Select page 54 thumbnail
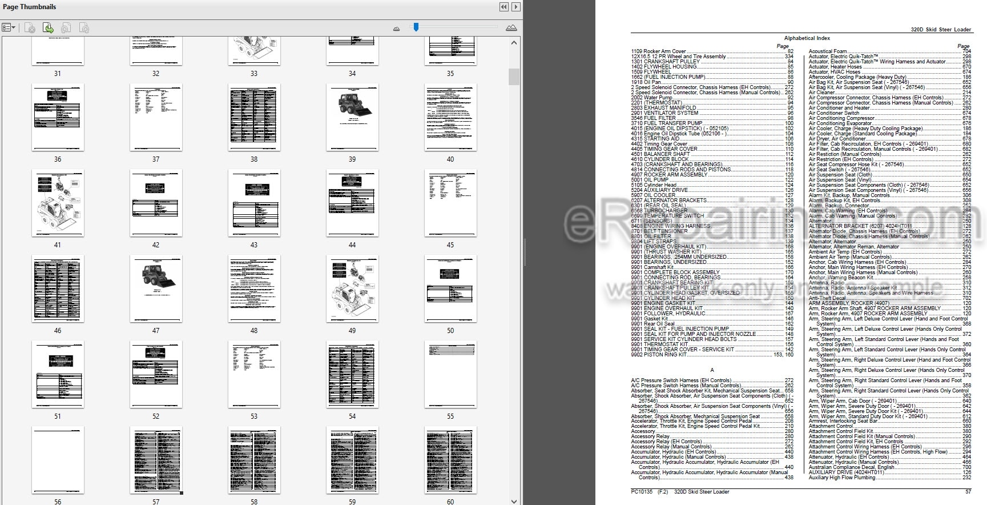 (352, 374)
